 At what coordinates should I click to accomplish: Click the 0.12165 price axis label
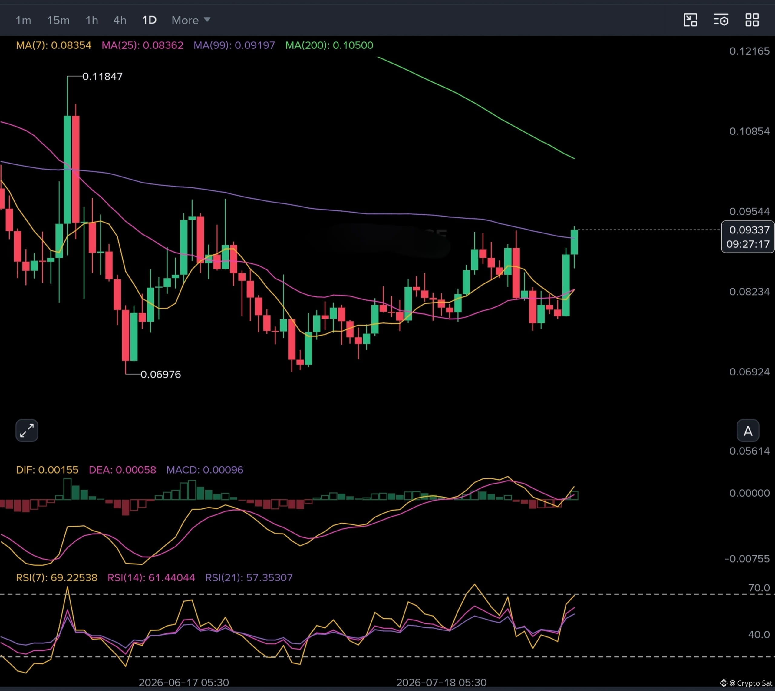(x=749, y=51)
